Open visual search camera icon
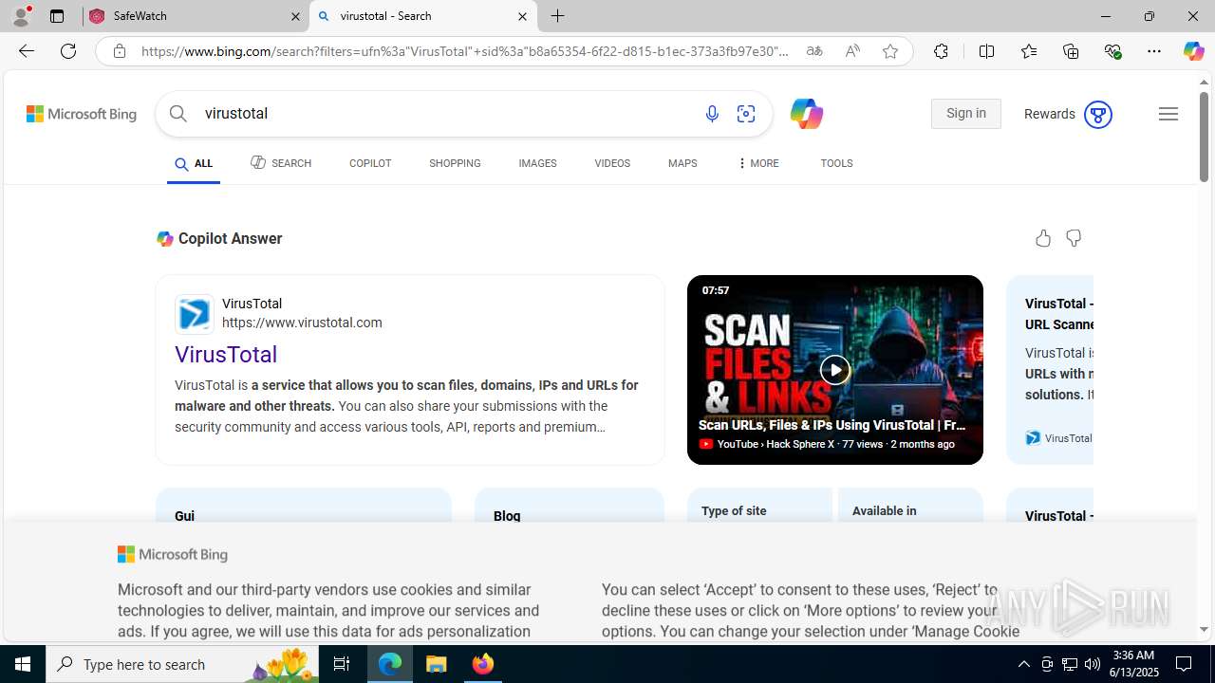Screen dimensions: 1215x683 click(x=746, y=114)
